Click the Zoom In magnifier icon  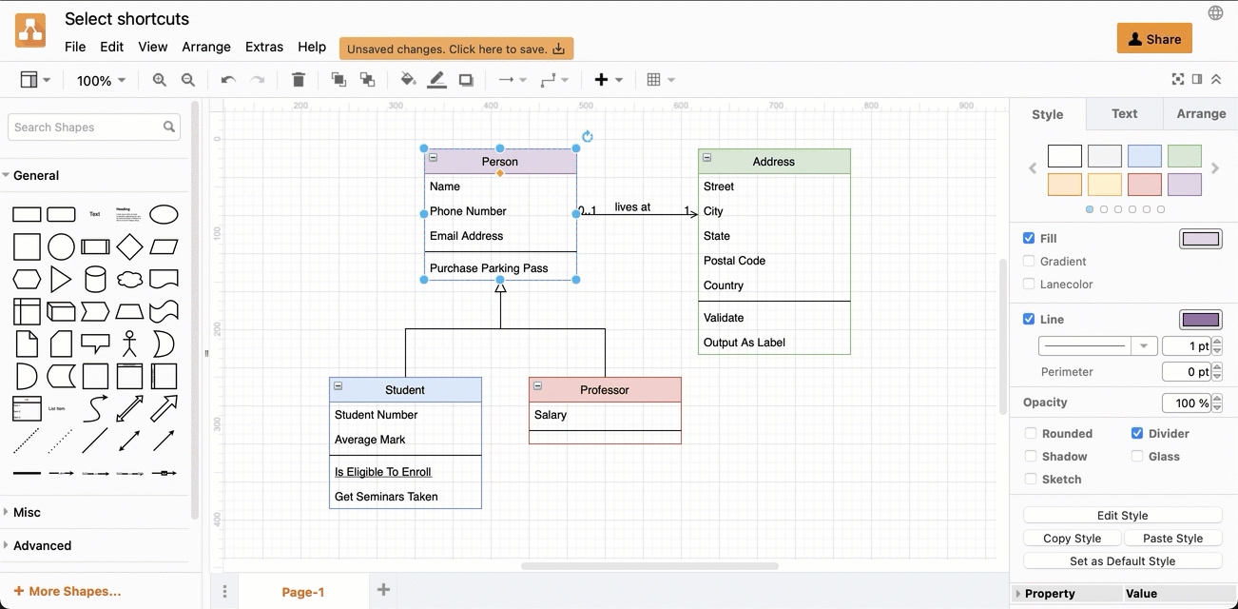[x=159, y=79]
